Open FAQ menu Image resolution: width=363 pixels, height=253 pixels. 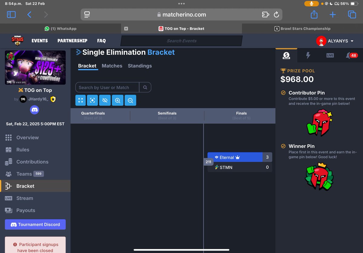[101, 41]
